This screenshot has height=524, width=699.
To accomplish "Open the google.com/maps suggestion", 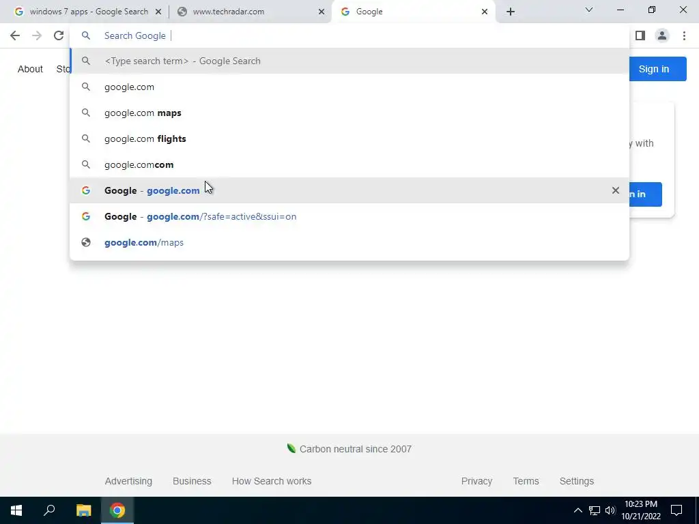I will click(349, 242).
